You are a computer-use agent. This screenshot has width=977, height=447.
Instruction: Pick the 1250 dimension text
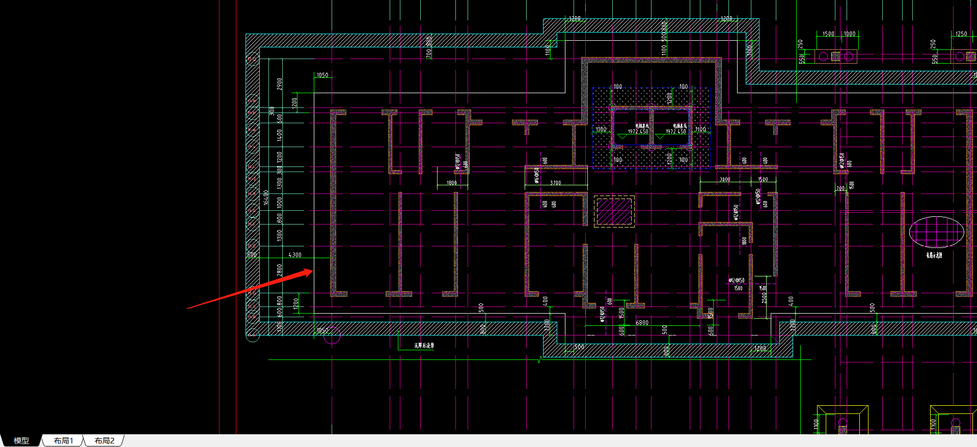(x=961, y=34)
